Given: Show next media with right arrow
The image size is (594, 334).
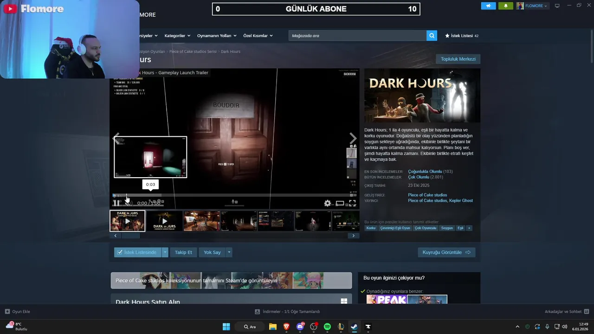Looking at the screenshot, I should (353, 138).
